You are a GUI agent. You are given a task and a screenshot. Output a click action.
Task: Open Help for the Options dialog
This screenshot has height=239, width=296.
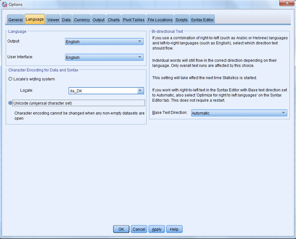174,229
